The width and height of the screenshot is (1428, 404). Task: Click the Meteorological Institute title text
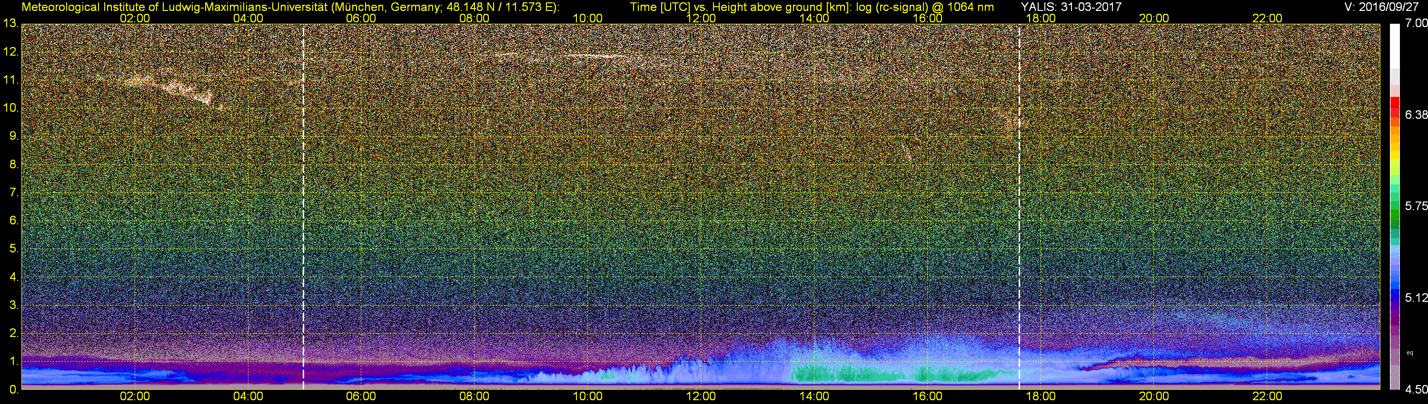click(x=290, y=7)
